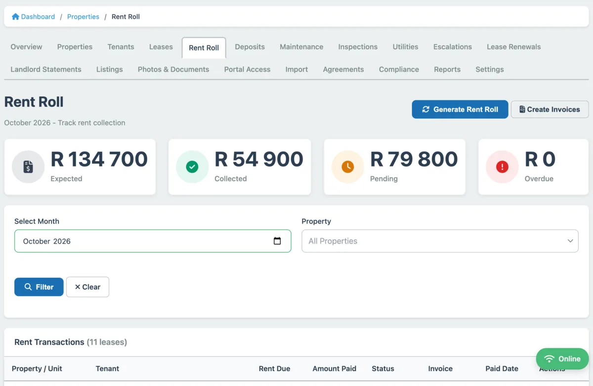Open the calendar picker icon in Select Month
Screen dimensions: 593x386
coord(277,241)
